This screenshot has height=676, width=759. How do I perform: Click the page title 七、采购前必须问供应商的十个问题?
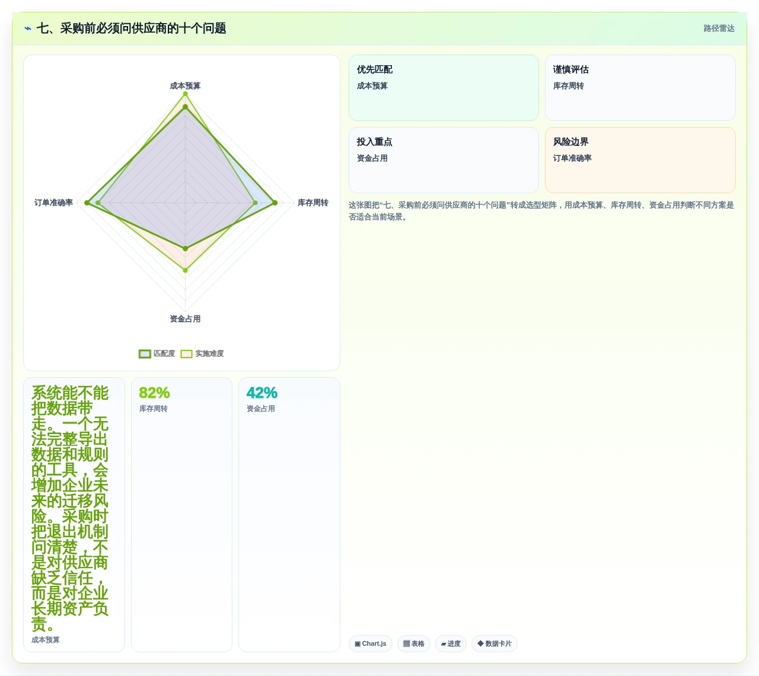(132, 28)
